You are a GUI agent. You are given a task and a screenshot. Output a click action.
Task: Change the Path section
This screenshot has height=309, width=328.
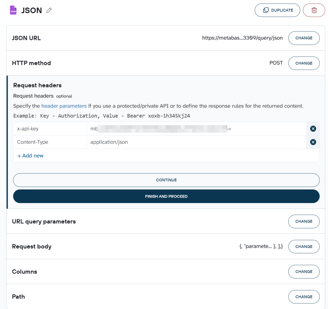click(304, 297)
